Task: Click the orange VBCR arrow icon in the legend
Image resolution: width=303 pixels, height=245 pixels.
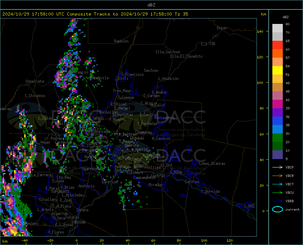Action: [x=277, y=176]
